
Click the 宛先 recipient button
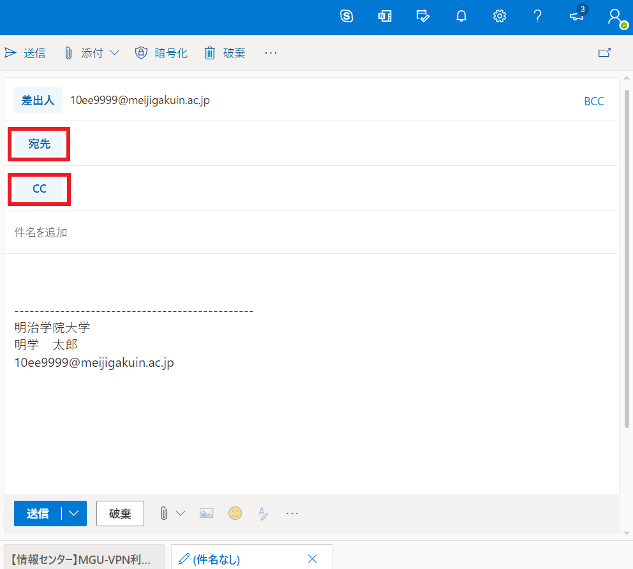(39, 144)
